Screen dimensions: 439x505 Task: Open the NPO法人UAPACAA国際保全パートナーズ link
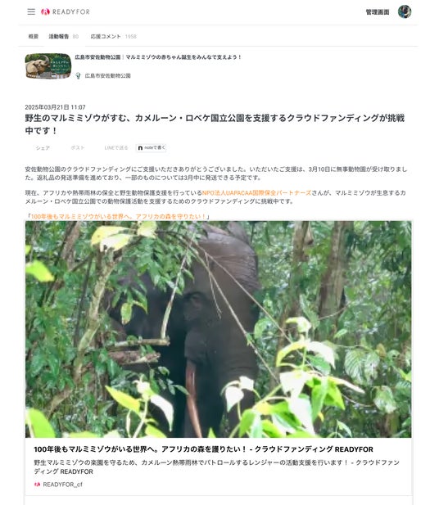tap(256, 193)
